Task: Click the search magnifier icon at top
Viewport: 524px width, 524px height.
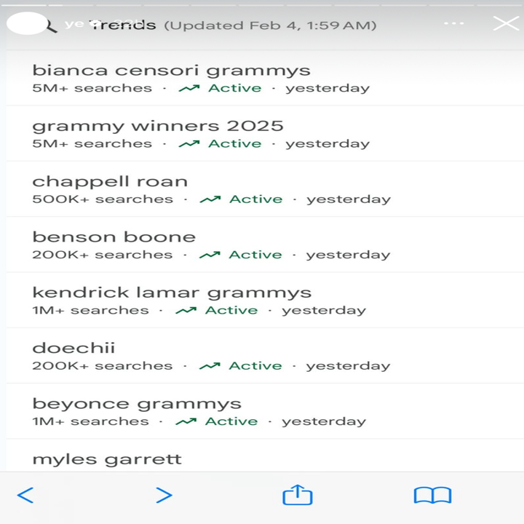Action: 51,26
